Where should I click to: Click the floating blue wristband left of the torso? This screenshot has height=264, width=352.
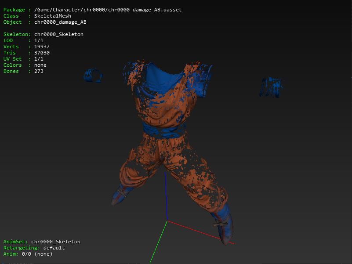(93, 76)
